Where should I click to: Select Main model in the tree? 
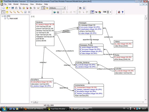[x=13, y=19]
